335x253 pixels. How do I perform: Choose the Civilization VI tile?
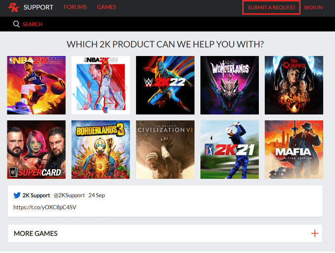click(165, 149)
